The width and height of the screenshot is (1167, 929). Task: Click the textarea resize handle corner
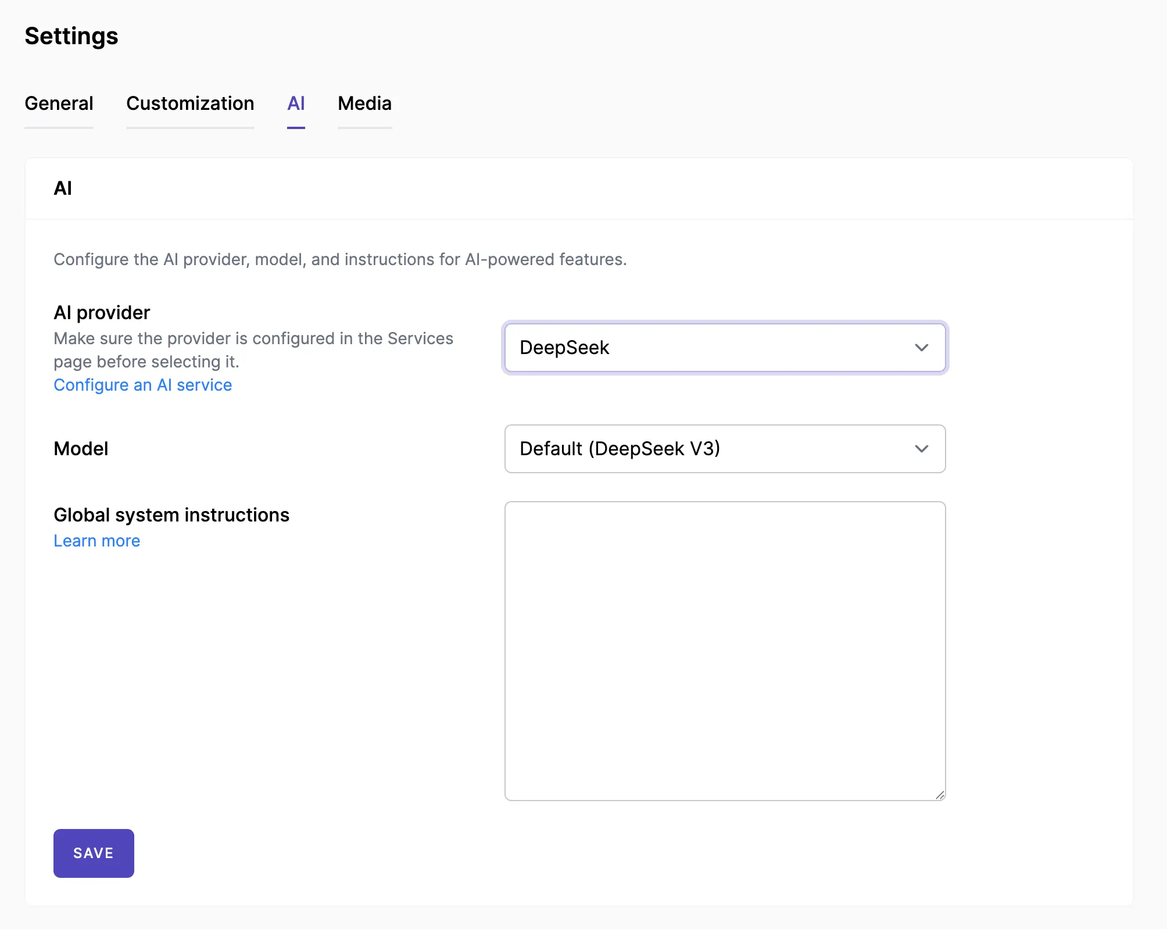tap(940, 795)
